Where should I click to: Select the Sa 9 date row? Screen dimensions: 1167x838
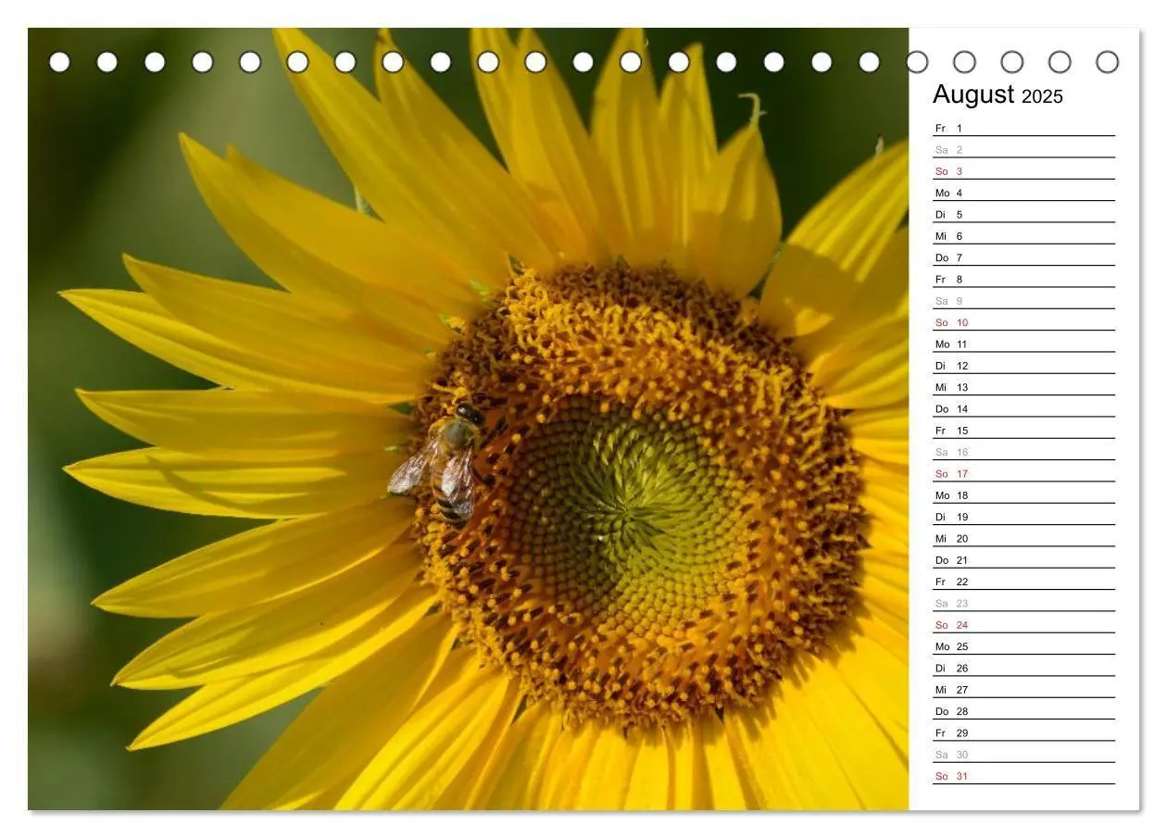pyautogui.click(x=1023, y=301)
